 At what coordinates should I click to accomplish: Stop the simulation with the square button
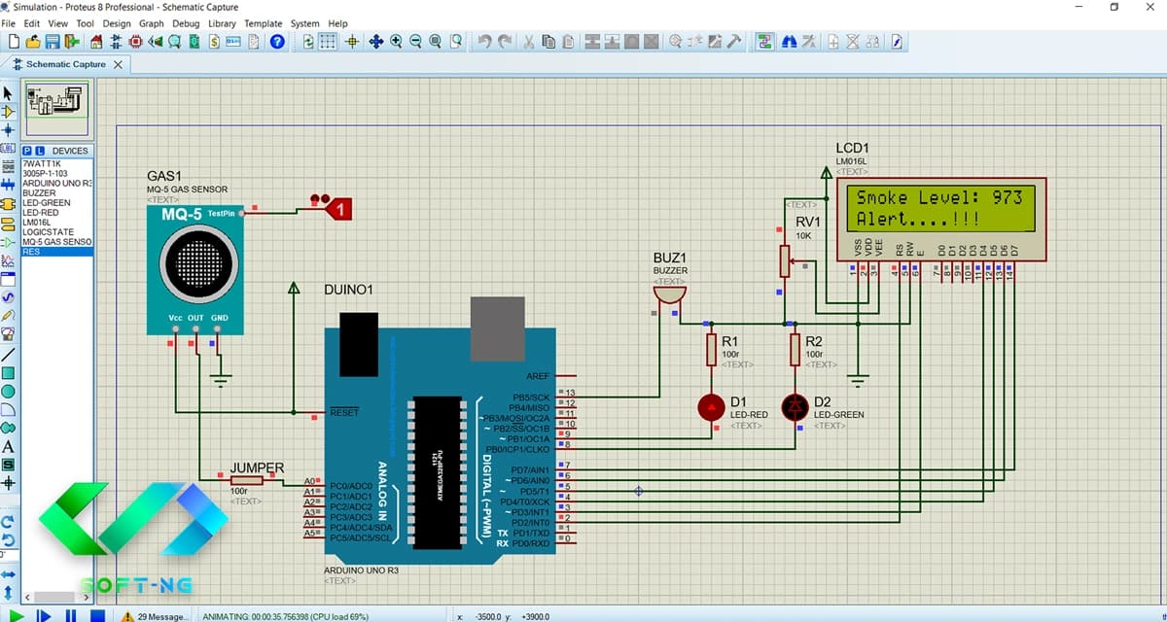pos(97,615)
